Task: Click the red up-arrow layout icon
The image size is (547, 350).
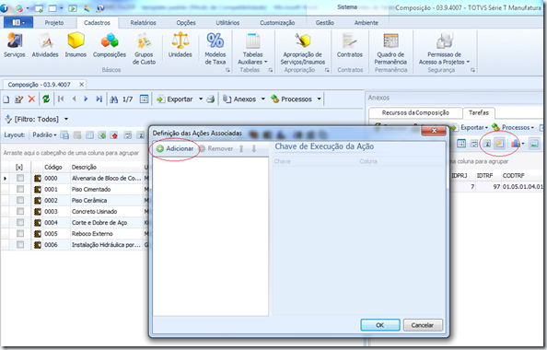Action: [x=114, y=135]
